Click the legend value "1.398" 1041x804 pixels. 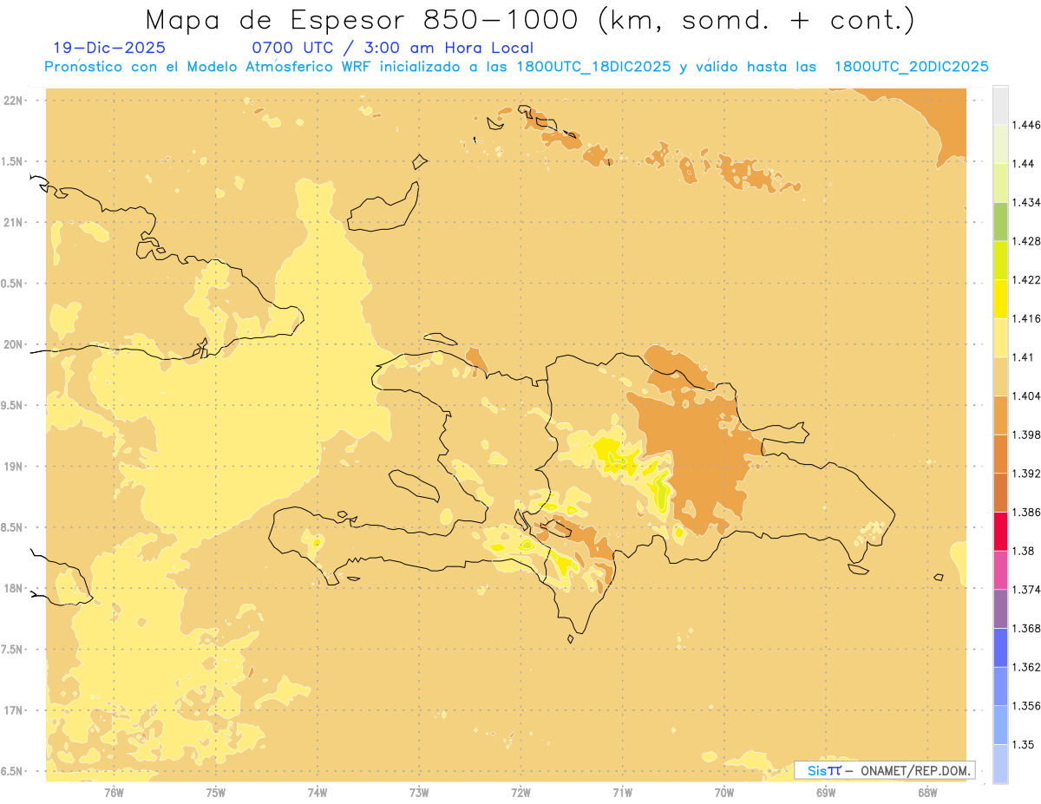1027,435
